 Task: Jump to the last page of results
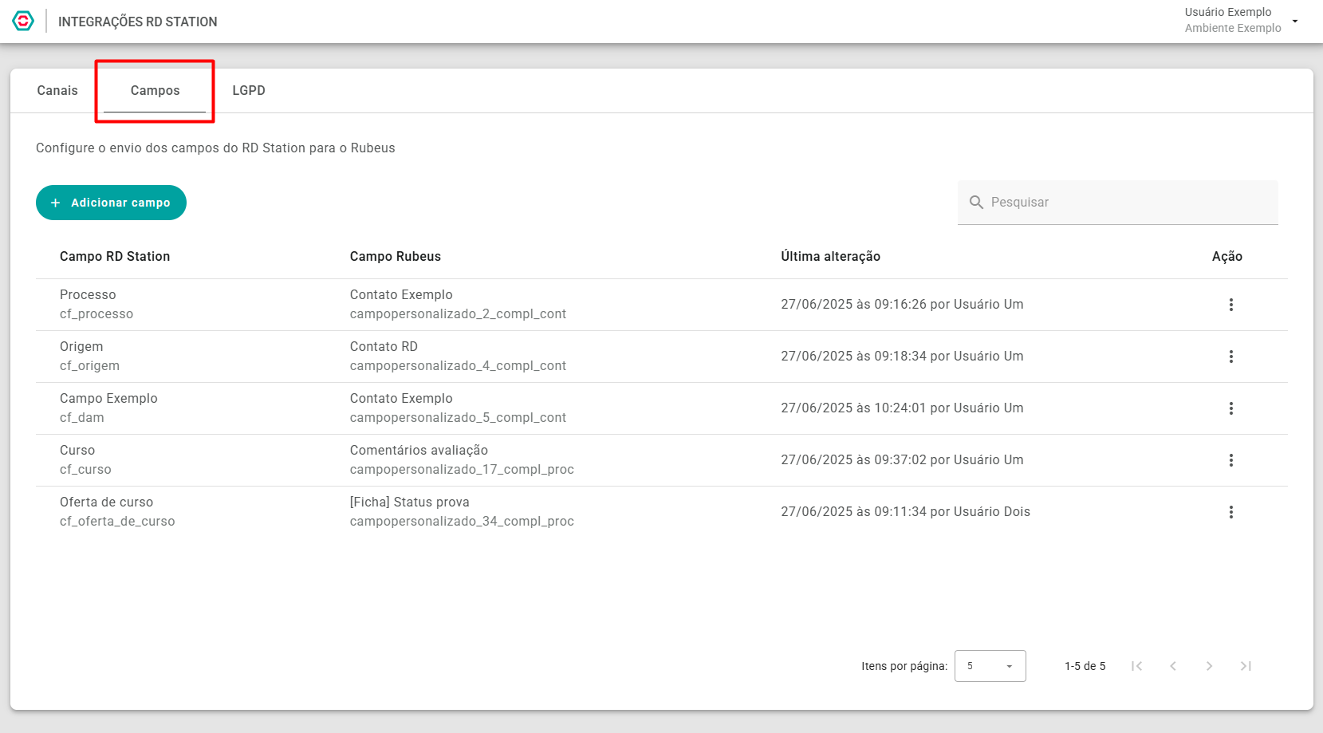click(1246, 666)
